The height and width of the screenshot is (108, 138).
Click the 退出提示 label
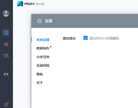pos(69,38)
